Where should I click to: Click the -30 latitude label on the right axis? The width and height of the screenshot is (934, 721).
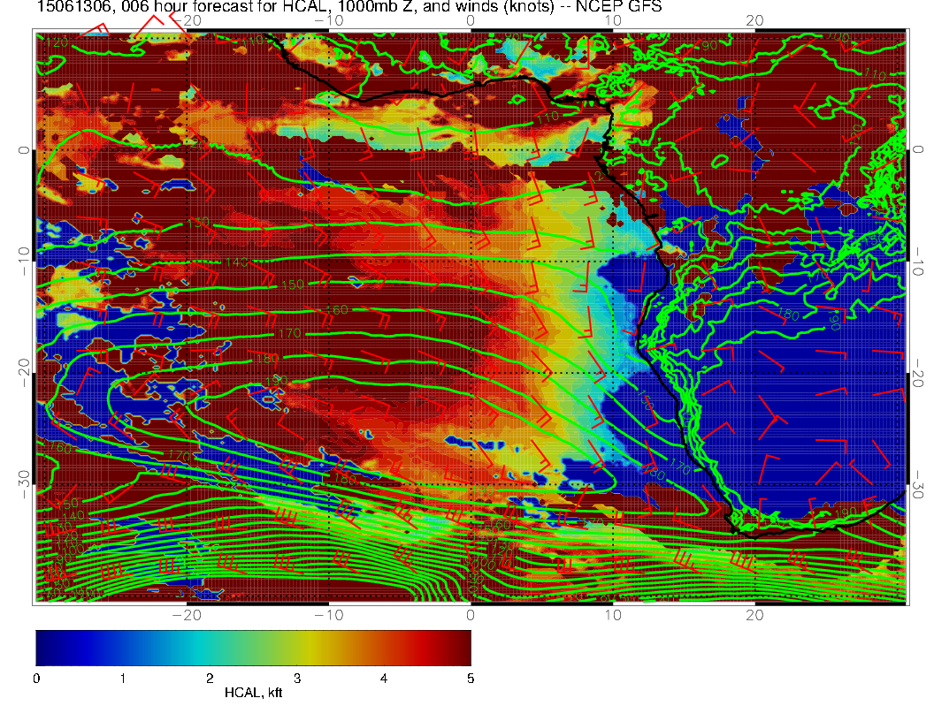(917, 483)
